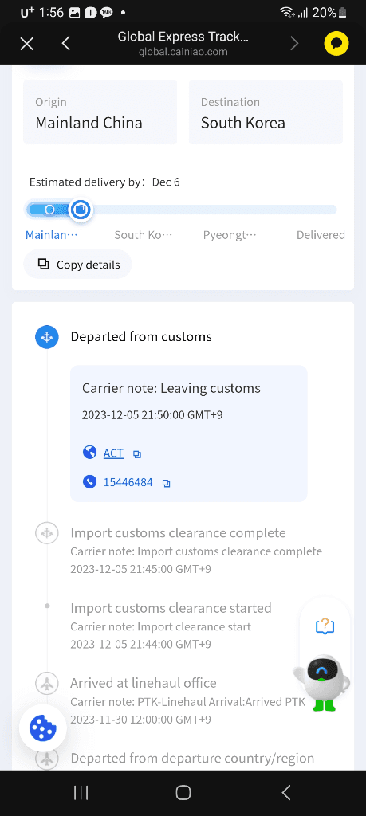Copy the ACT carrier name
The height and width of the screenshot is (816, 366).
(137, 454)
